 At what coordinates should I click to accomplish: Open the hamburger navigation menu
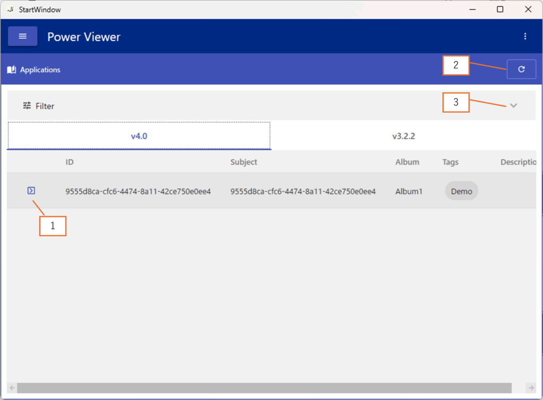click(22, 37)
